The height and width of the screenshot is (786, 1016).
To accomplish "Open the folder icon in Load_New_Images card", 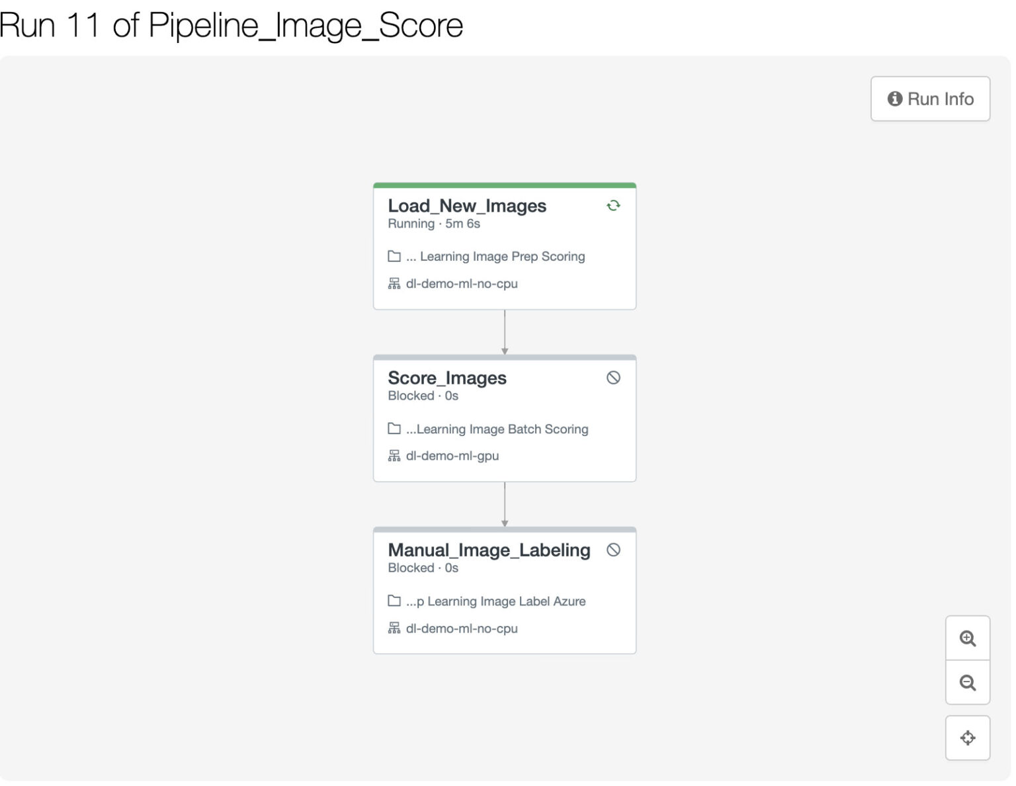I will (394, 256).
